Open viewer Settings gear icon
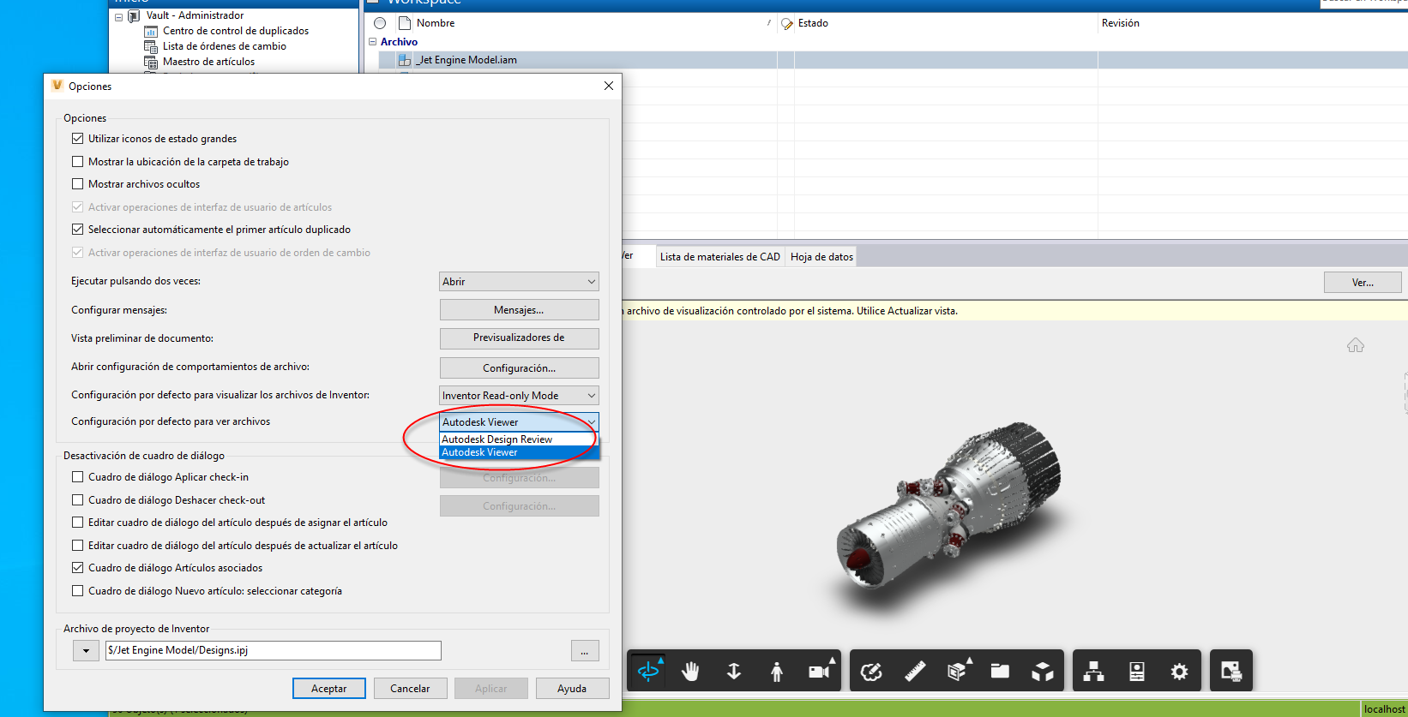 click(x=1180, y=672)
